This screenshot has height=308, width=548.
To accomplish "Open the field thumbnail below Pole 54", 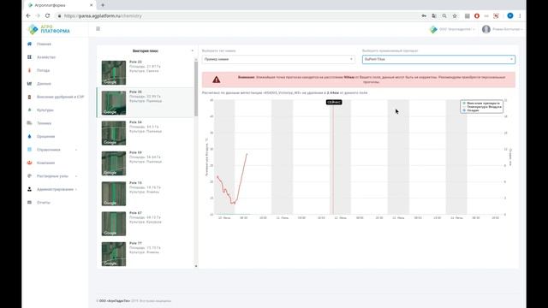I will [x=114, y=163].
